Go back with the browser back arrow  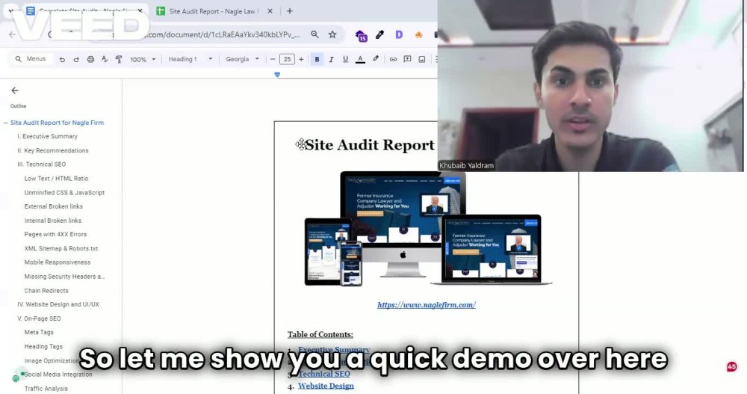(x=12, y=34)
